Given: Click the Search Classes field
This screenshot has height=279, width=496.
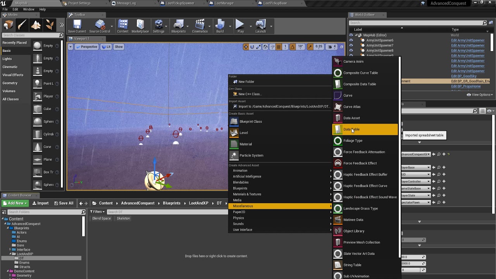Looking at the screenshot, I should pyautogui.click(x=33, y=35).
